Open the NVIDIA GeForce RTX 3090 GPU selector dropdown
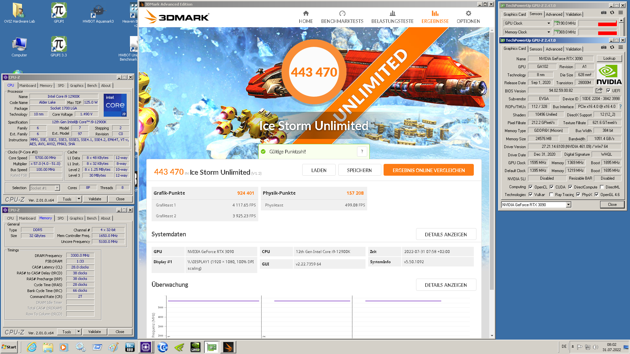The height and width of the screenshot is (354, 630). 568,205
